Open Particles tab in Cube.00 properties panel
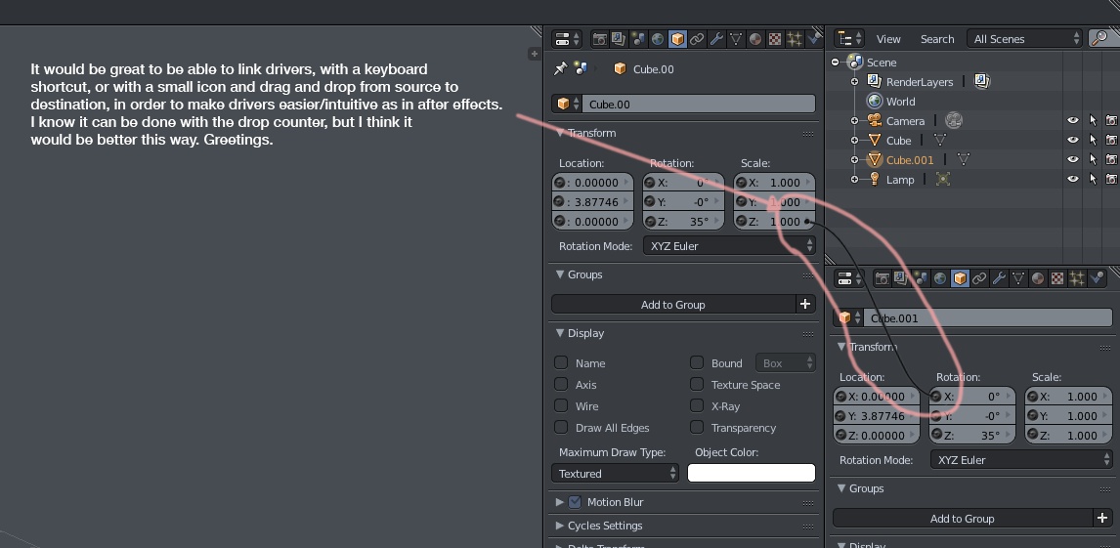1120x548 pixels. 794,39
